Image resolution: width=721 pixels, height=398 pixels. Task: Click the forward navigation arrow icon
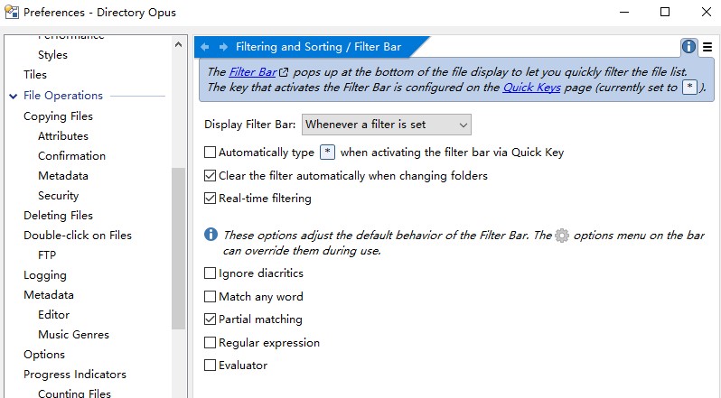coord(223,47)
